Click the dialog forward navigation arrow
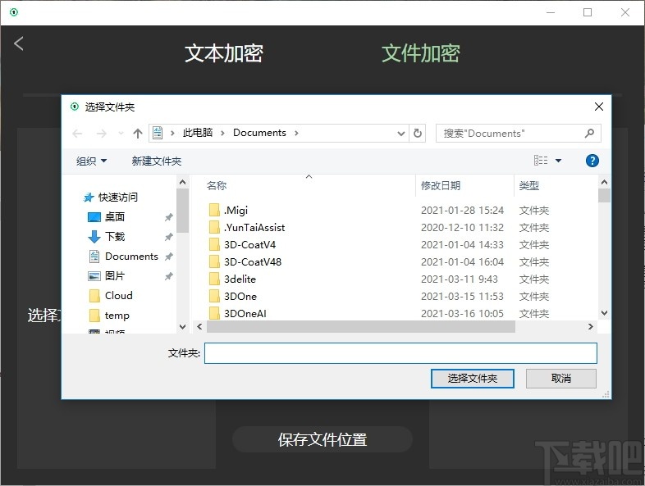 (x=101, y=133)
